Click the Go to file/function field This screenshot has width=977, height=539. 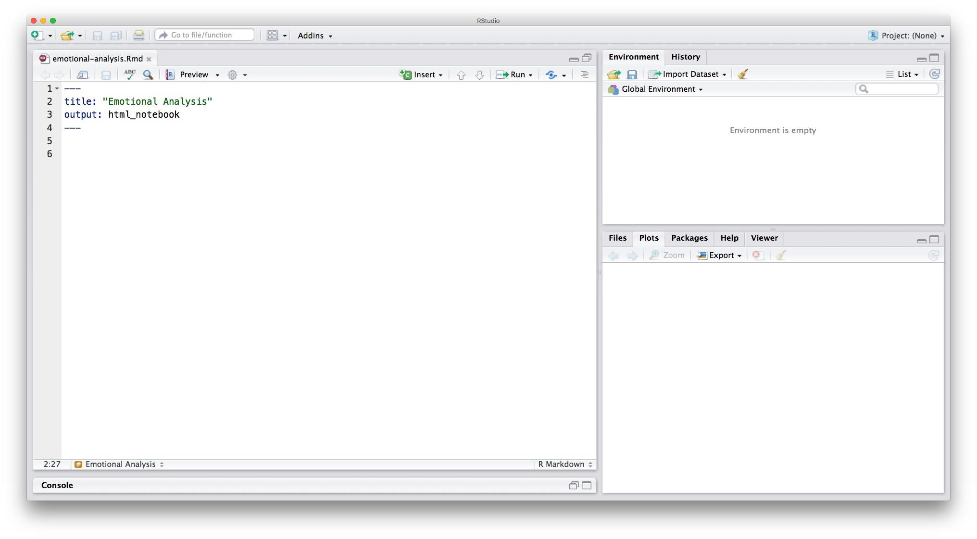pos(205,35)
